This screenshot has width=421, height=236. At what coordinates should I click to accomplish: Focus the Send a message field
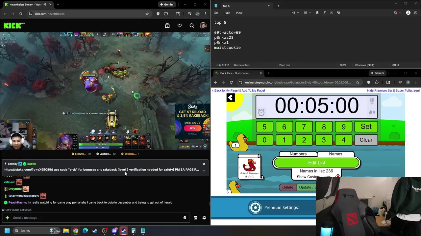coord(96,218)
